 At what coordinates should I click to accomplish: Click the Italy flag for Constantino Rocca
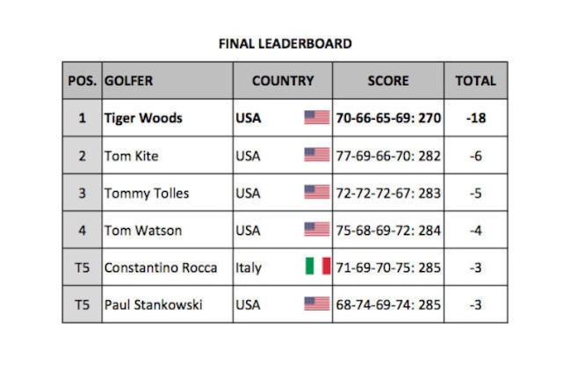tap(318, 266)
